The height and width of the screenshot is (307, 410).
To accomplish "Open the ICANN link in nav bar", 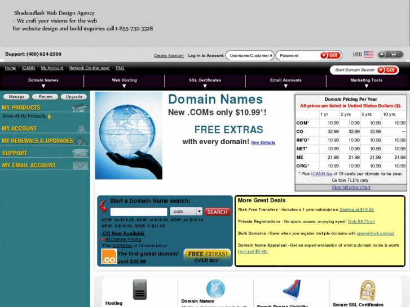I will pos(28,68).
